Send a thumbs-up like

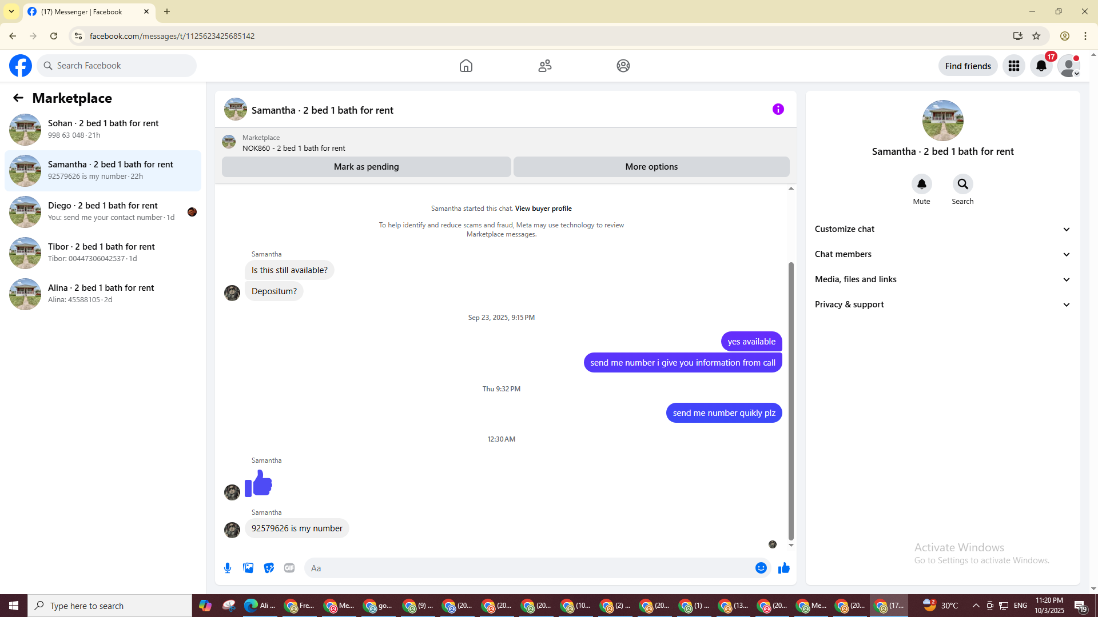click(784, 568)
